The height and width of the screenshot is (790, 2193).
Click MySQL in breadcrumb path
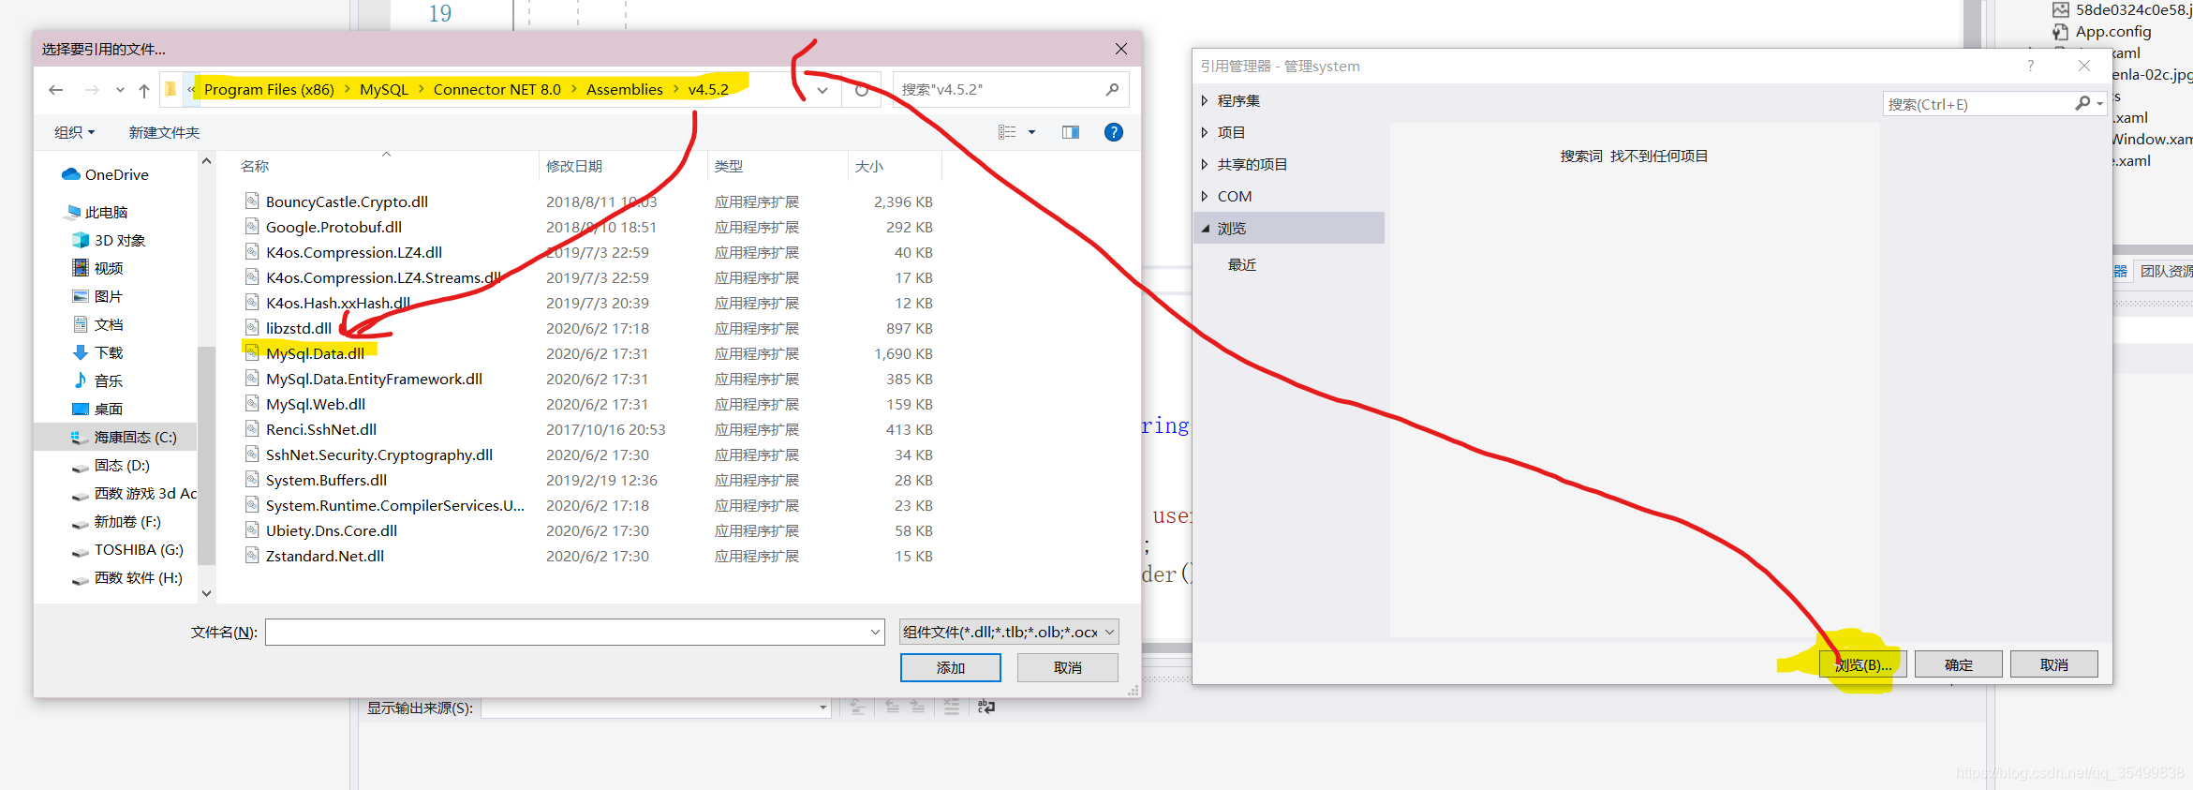pos(384,90)
